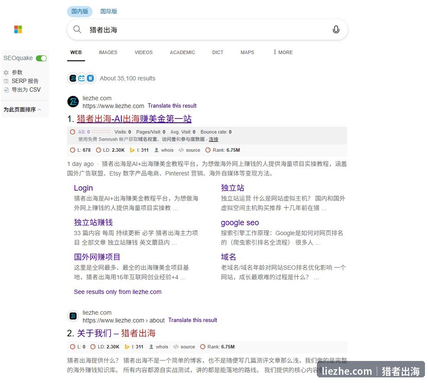Click the blue TV-shaped icon beside results count
The image size is (428, 383).
[82, 78]
